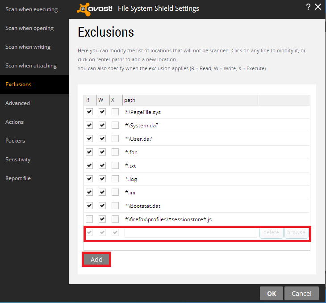Viewport: 326px width, 303px height.
Task: Select the *.ini path entry
Action: click(x=130, y=193)
